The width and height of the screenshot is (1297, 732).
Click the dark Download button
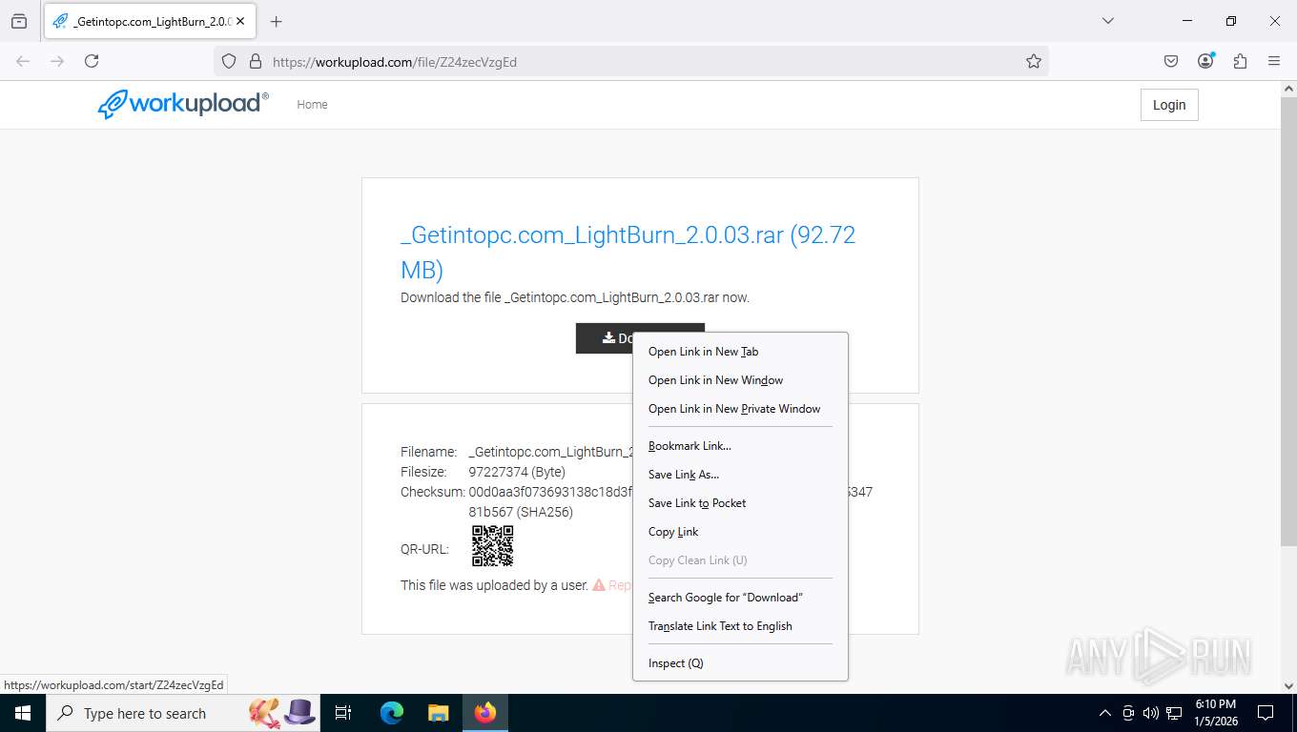tap(604, 338)
